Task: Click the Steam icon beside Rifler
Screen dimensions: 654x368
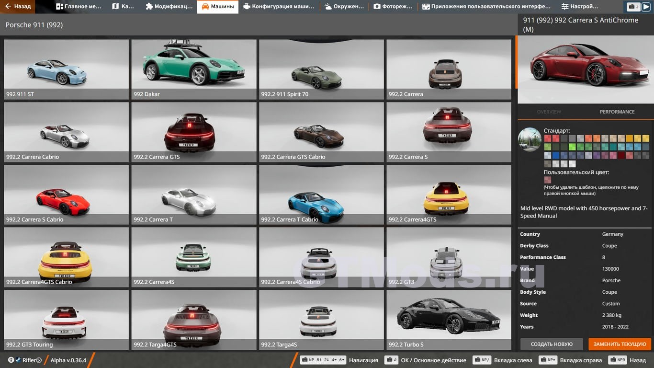Action: tap(18, 360)
